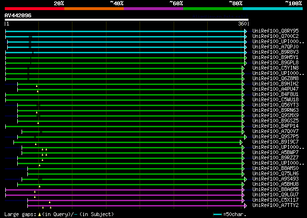Click the arrowhead ending the Q9S7P5 alignment
307x218 pixels.
pos(246,137)
